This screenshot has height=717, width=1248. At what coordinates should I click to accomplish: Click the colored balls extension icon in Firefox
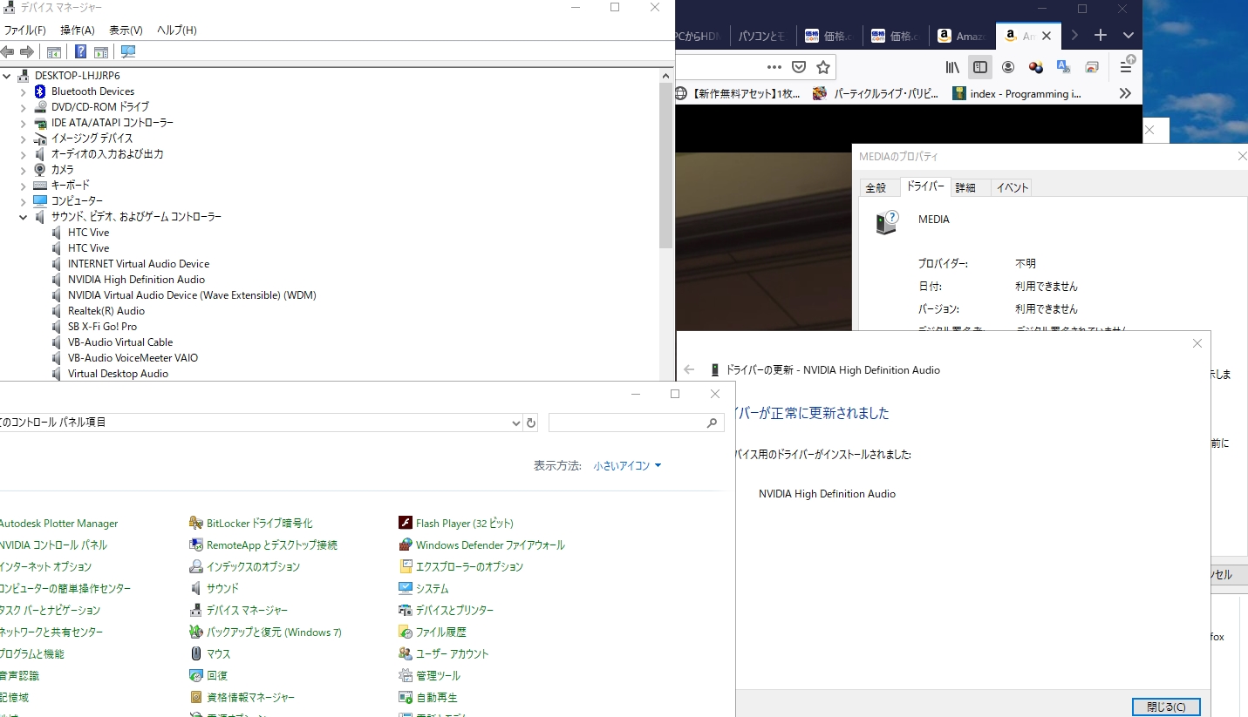[1036, 67]
